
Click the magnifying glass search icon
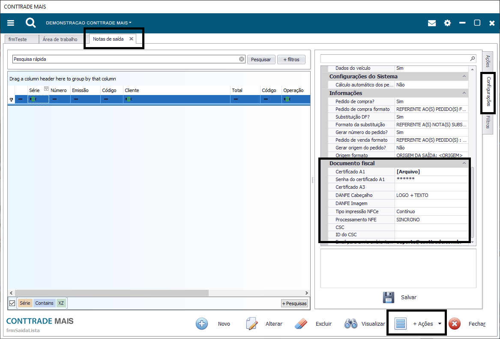click(30, 23)
